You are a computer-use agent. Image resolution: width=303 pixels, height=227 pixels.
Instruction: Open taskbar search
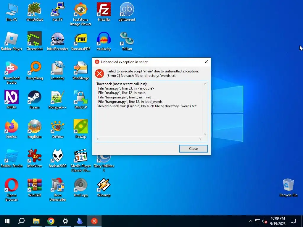tap(21, 221)
